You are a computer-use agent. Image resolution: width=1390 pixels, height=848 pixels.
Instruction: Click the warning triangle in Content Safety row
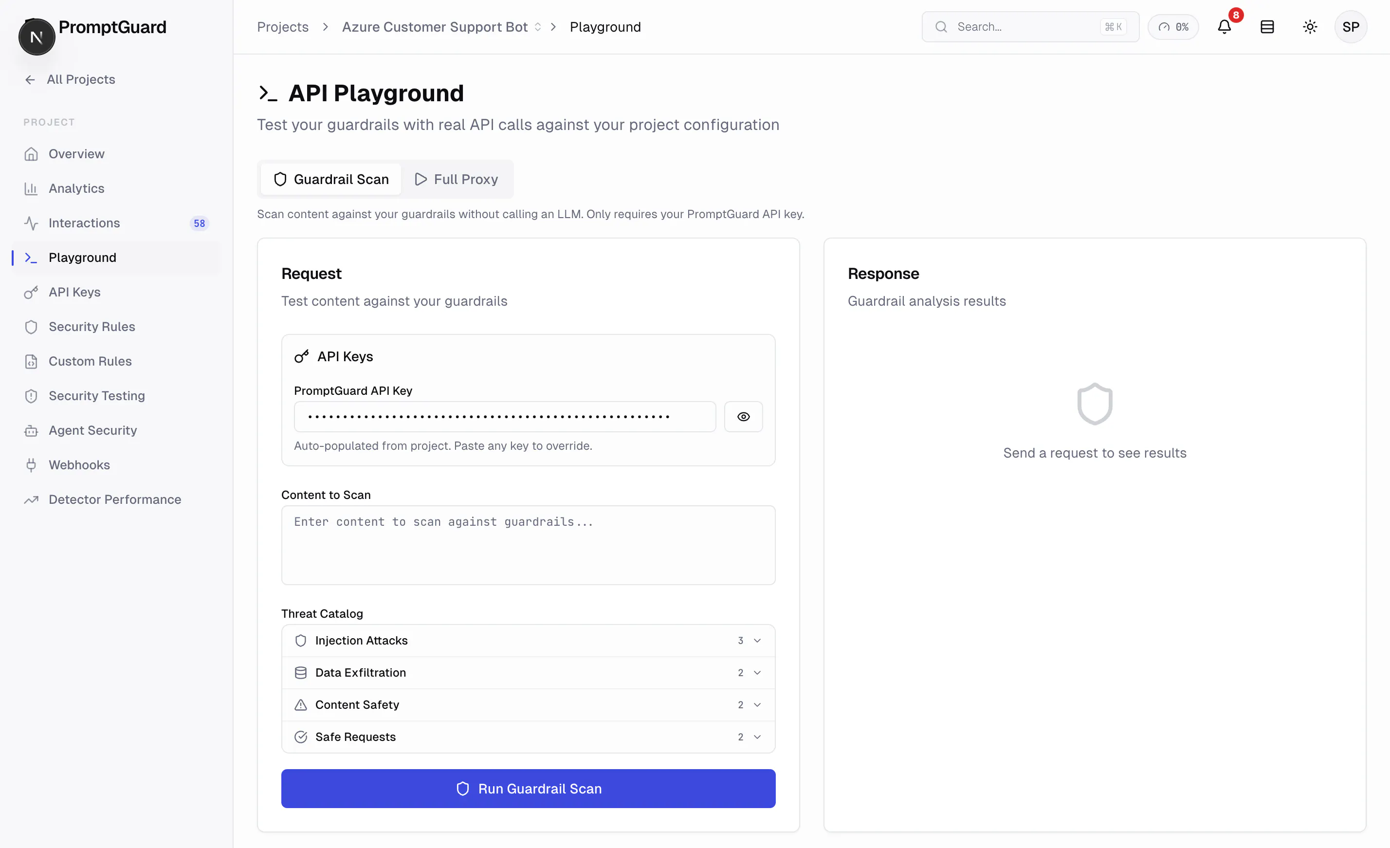pyautogui.click(x=301, y=705)
